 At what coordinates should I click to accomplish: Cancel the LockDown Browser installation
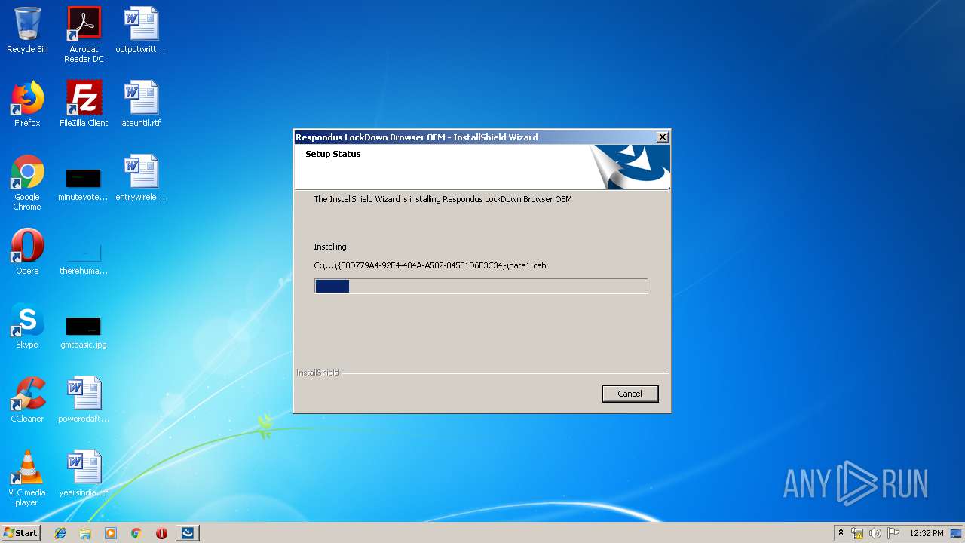click(x=630, y=394)
